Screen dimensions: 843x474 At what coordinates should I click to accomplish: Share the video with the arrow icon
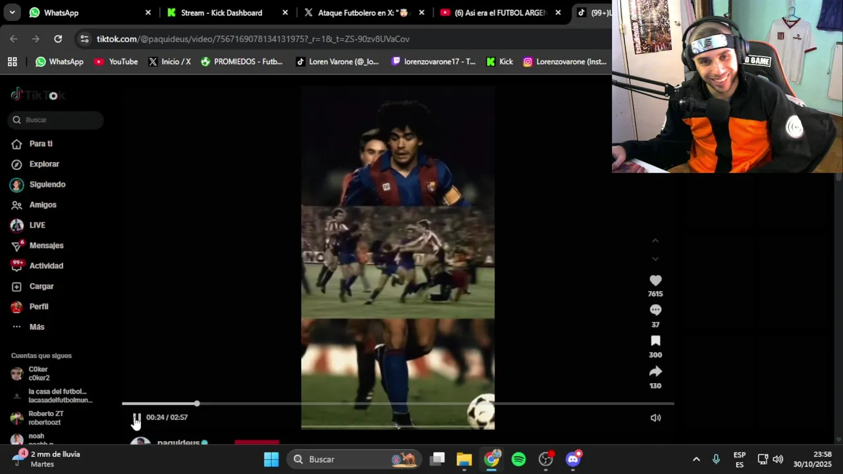[655, 371]
